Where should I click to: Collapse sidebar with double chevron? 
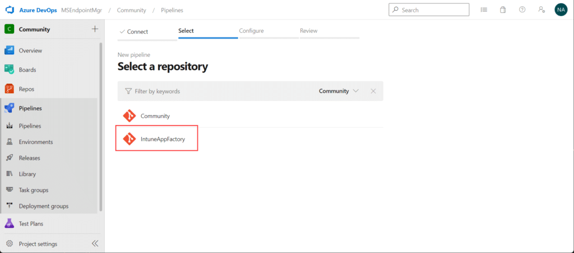[x=95, y=244]
